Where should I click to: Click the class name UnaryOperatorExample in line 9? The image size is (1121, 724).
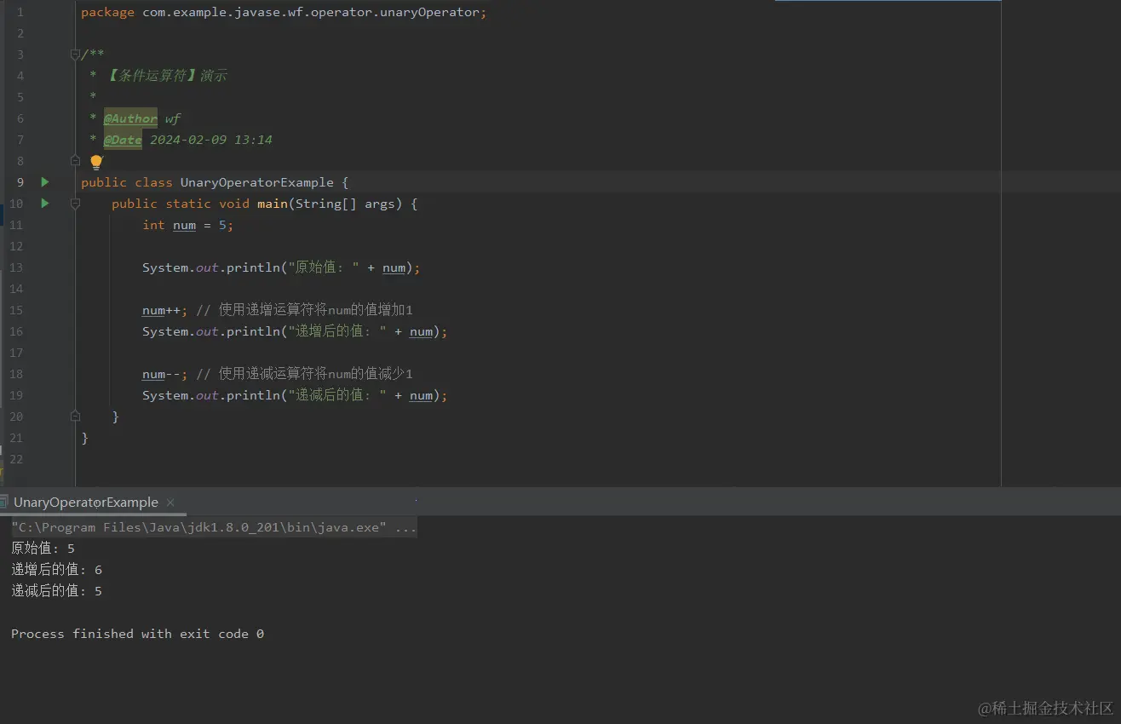[x=256, y=182]
